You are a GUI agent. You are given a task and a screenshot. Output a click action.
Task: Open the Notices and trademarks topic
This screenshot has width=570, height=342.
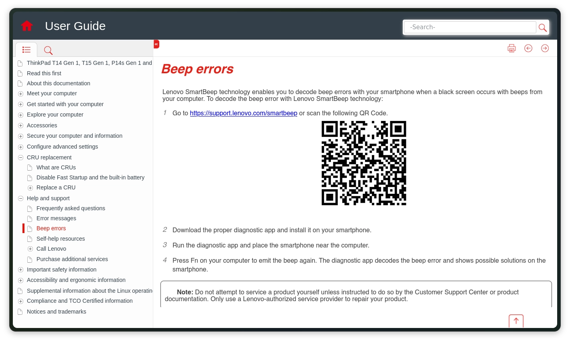57,312
